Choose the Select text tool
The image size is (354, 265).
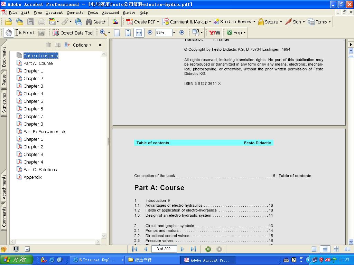25,33
